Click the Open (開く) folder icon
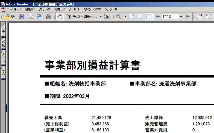 pos(10,17)
